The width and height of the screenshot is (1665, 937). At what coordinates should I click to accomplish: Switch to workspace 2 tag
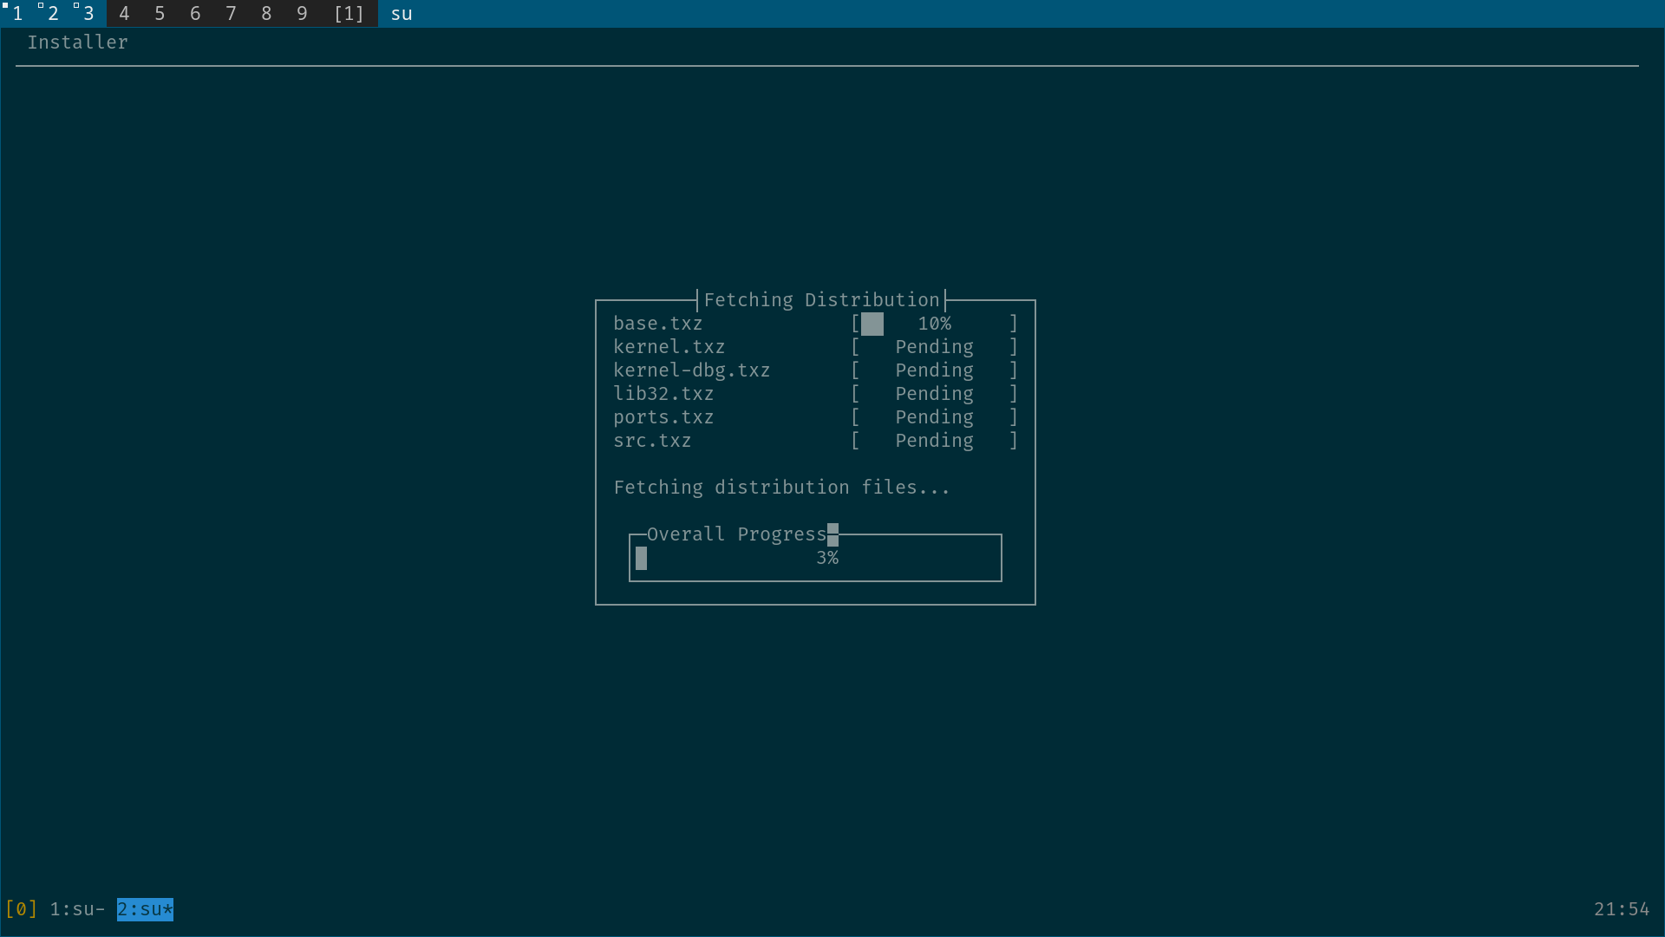pyautogui.click(x=52, y=13)
